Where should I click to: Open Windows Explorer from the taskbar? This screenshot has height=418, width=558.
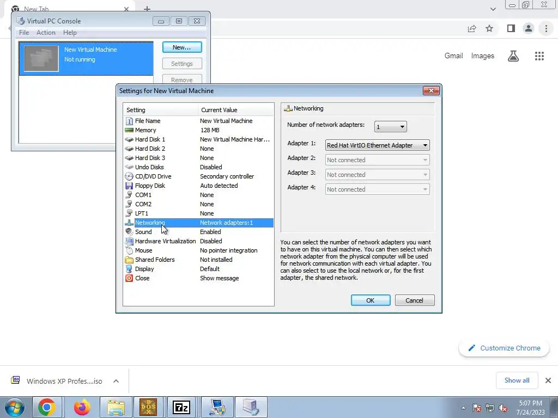(116, 407)
